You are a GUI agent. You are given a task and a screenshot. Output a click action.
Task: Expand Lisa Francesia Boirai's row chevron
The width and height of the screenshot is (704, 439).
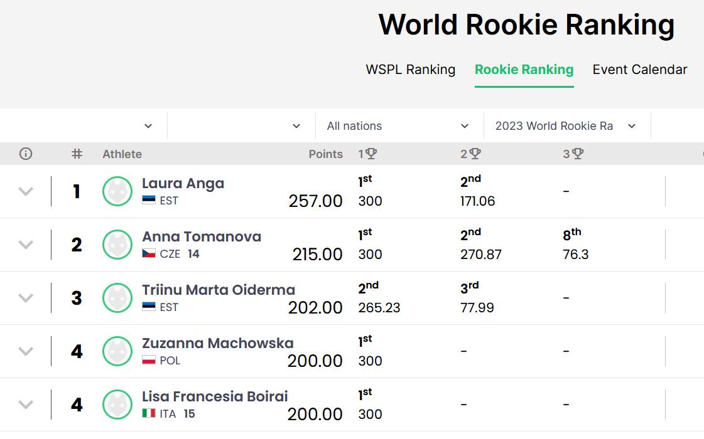(26, 405)
